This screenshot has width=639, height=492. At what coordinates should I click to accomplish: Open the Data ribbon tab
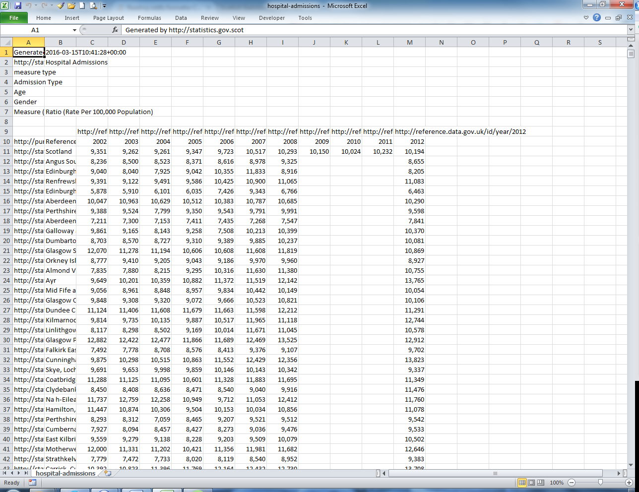tap(181, 18)
